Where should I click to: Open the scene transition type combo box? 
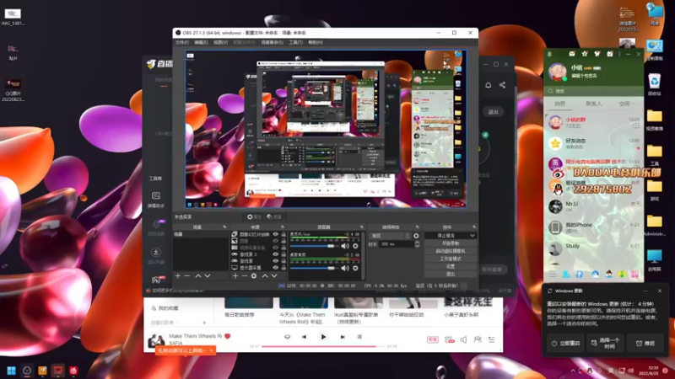[390, 236]
